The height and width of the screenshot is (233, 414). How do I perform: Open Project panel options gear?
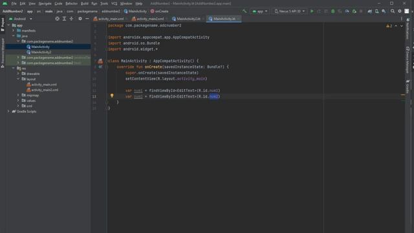point(80,19)
